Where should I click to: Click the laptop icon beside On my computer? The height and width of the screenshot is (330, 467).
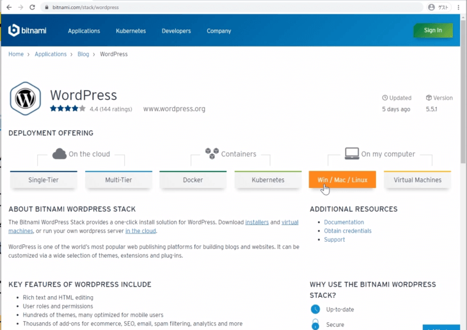[x=352, y=153]
